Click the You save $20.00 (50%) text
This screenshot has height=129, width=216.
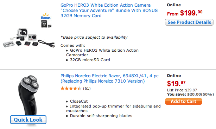(x=190, y=94)
